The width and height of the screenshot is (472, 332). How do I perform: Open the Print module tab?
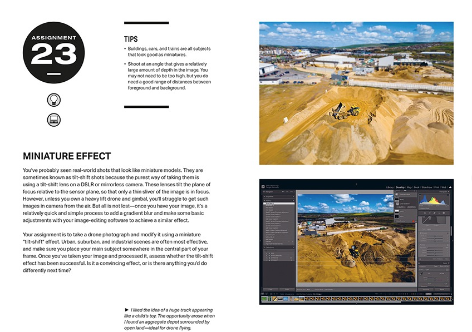(437, 187)
